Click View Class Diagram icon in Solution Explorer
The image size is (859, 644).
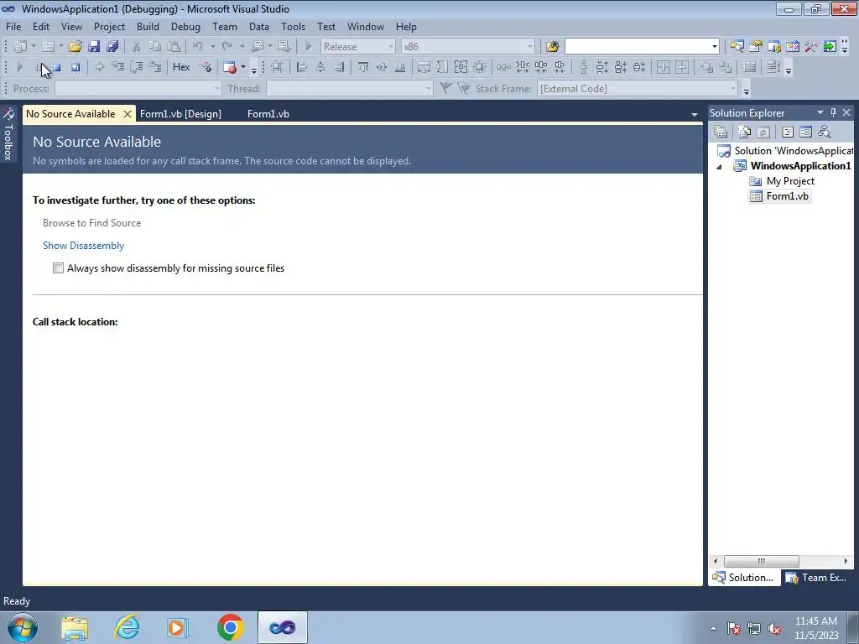(x=824, y=132)
